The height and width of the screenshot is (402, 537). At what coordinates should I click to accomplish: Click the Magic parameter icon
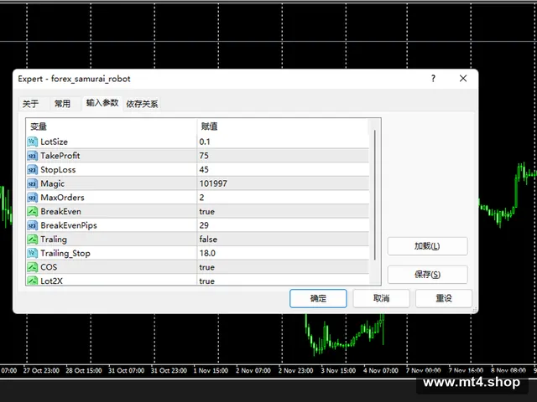tap(32, 183)
